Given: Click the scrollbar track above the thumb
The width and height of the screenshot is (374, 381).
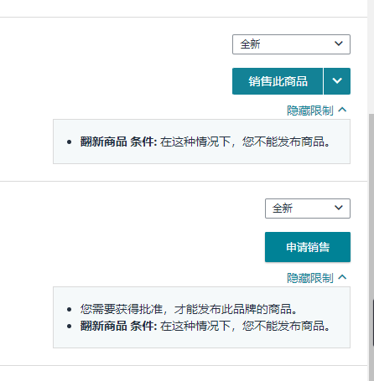Looking at the screenshot, I should coord(371,57).
